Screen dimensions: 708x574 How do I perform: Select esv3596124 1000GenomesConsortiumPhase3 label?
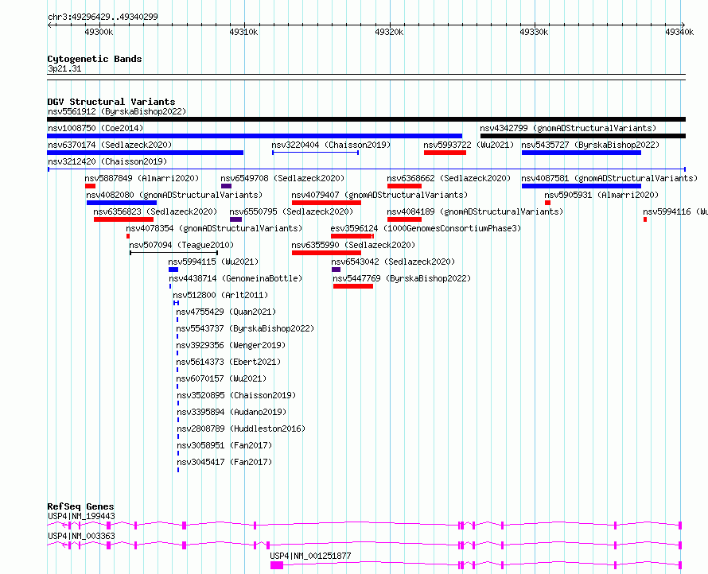pyautogui.click(x=426, y=228)
